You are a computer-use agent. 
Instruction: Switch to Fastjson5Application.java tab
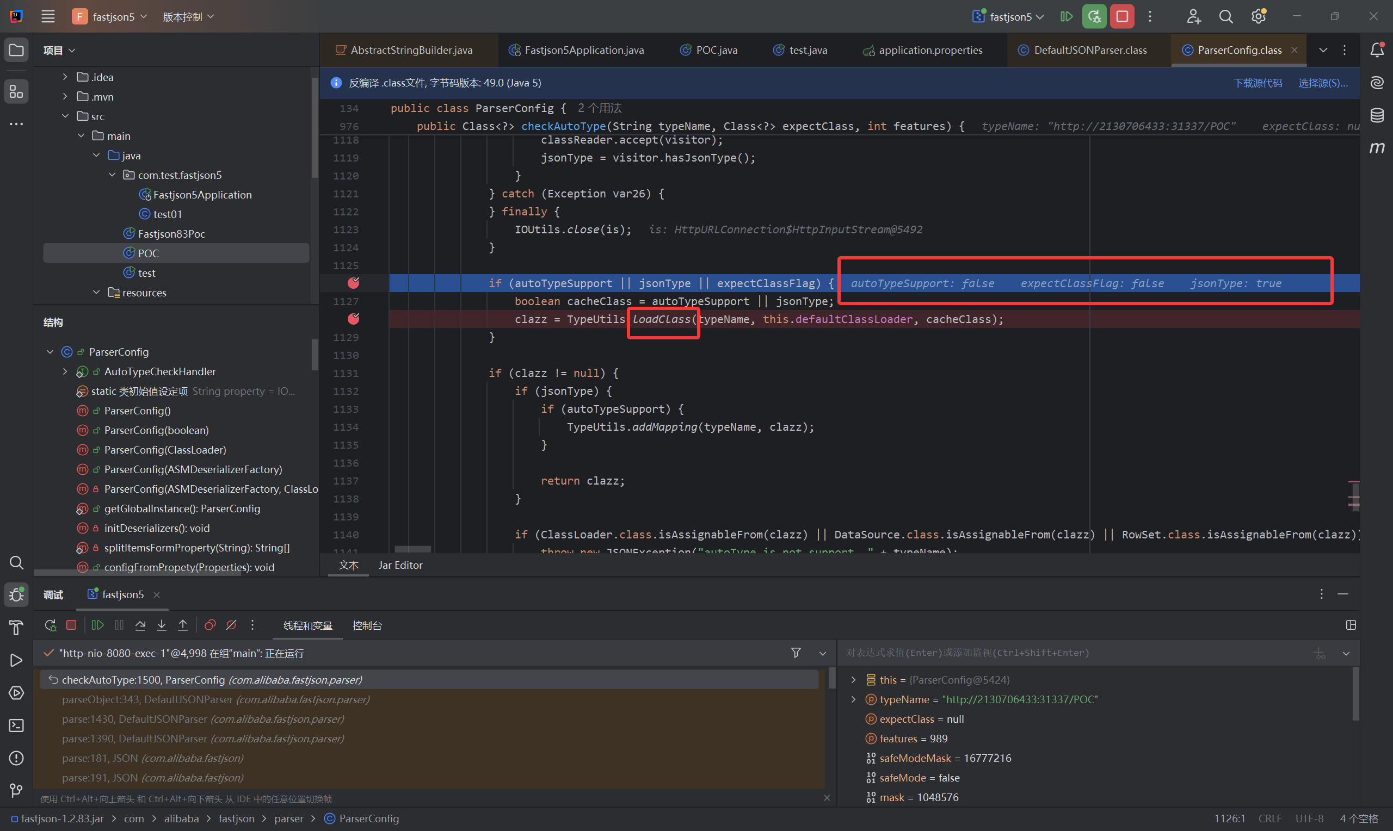tap(576, 51)
